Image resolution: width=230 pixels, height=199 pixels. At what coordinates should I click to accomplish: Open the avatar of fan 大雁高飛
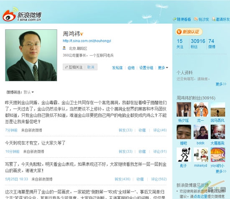218,132
